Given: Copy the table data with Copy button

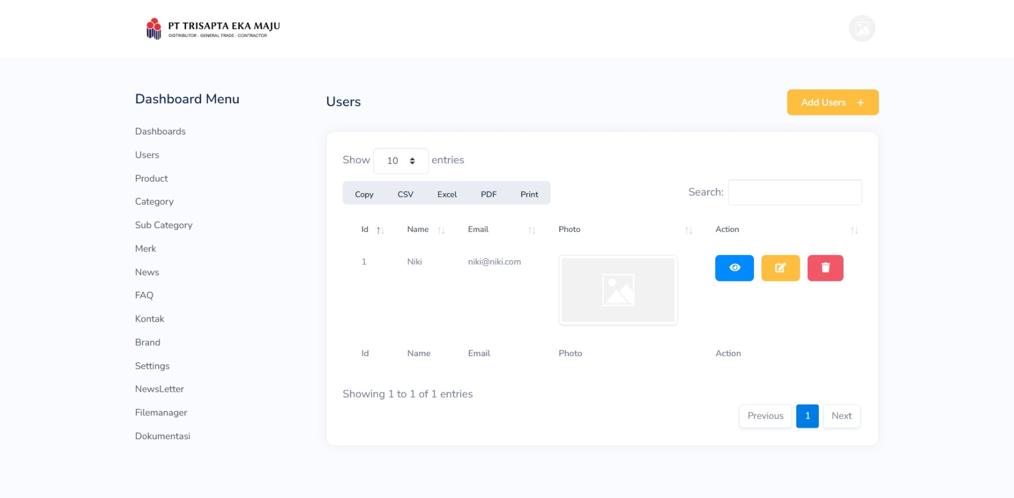Looking at the screenshot, I should click(x=364, y=194).
